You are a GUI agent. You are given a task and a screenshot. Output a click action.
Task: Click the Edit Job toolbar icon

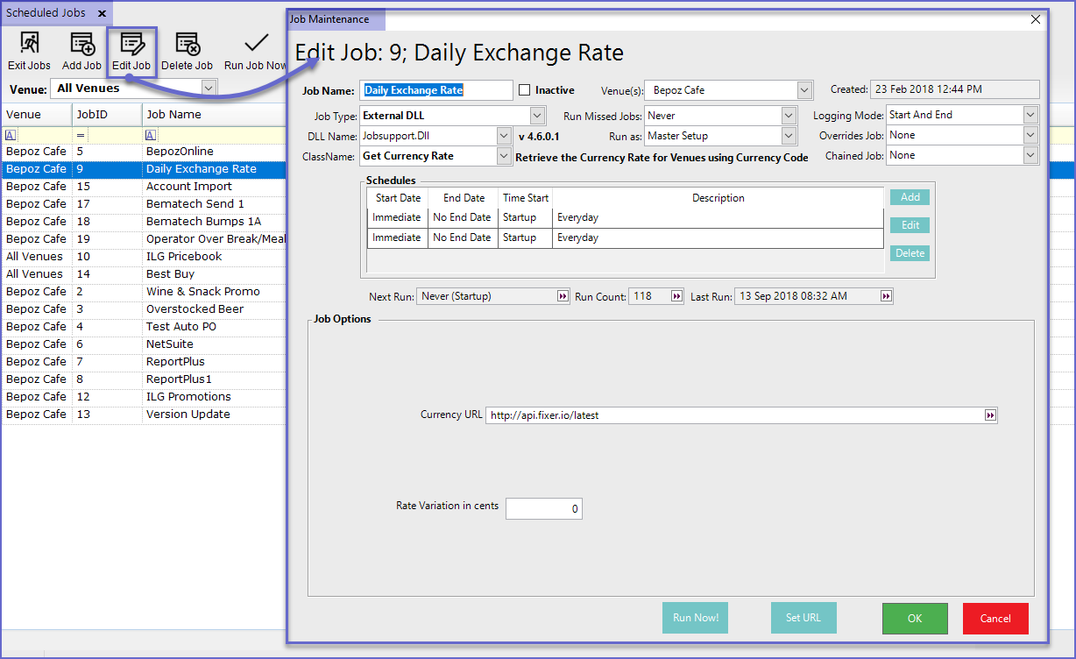click(132, 44)
